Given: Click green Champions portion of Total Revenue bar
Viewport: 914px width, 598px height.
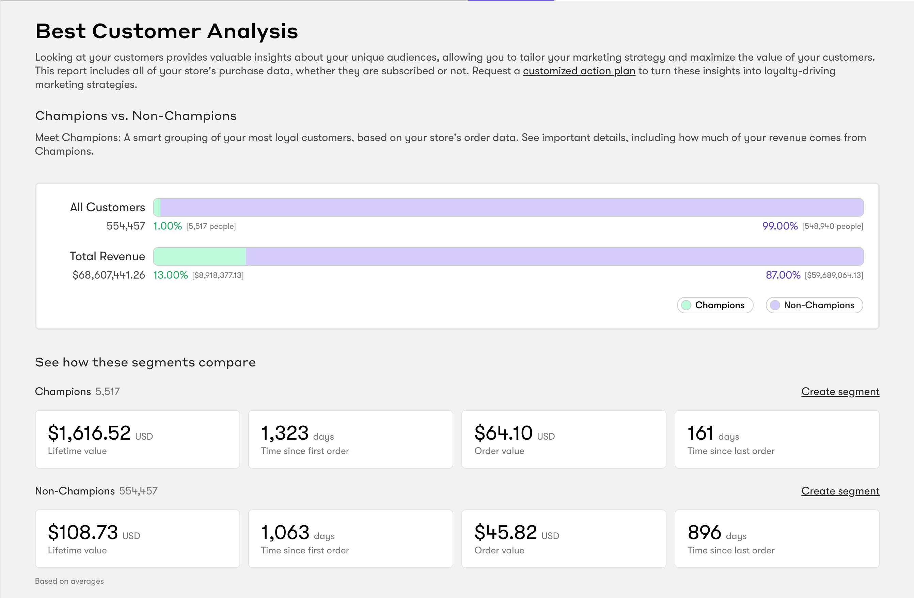Looking at the screenshot, I should 199,256.
